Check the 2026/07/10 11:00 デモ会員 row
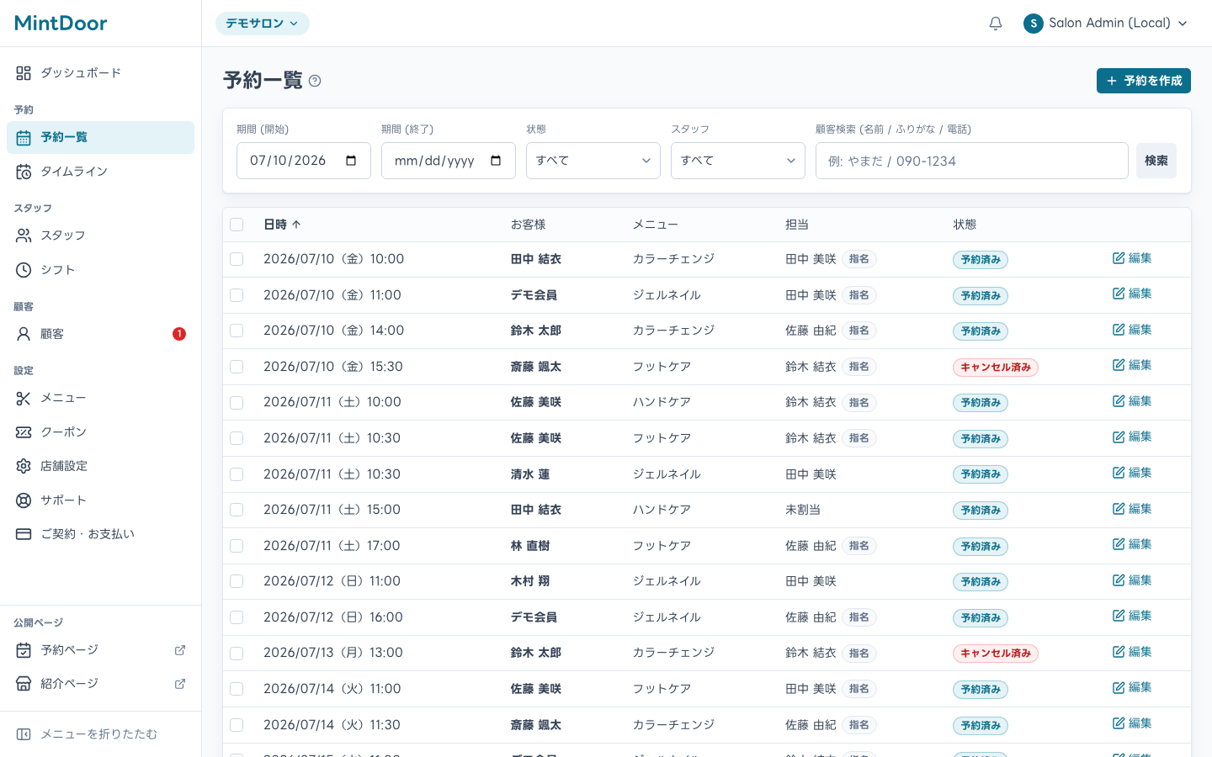Viewport: 1212px width, 757px height. [237, 295]
